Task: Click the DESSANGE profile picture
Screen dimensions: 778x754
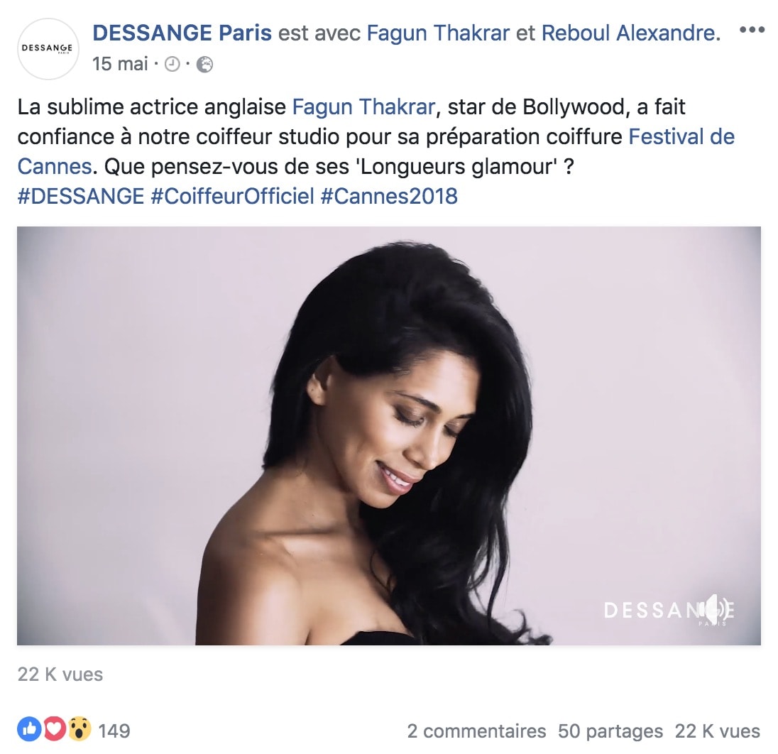Action: click(x=48, y=49)
